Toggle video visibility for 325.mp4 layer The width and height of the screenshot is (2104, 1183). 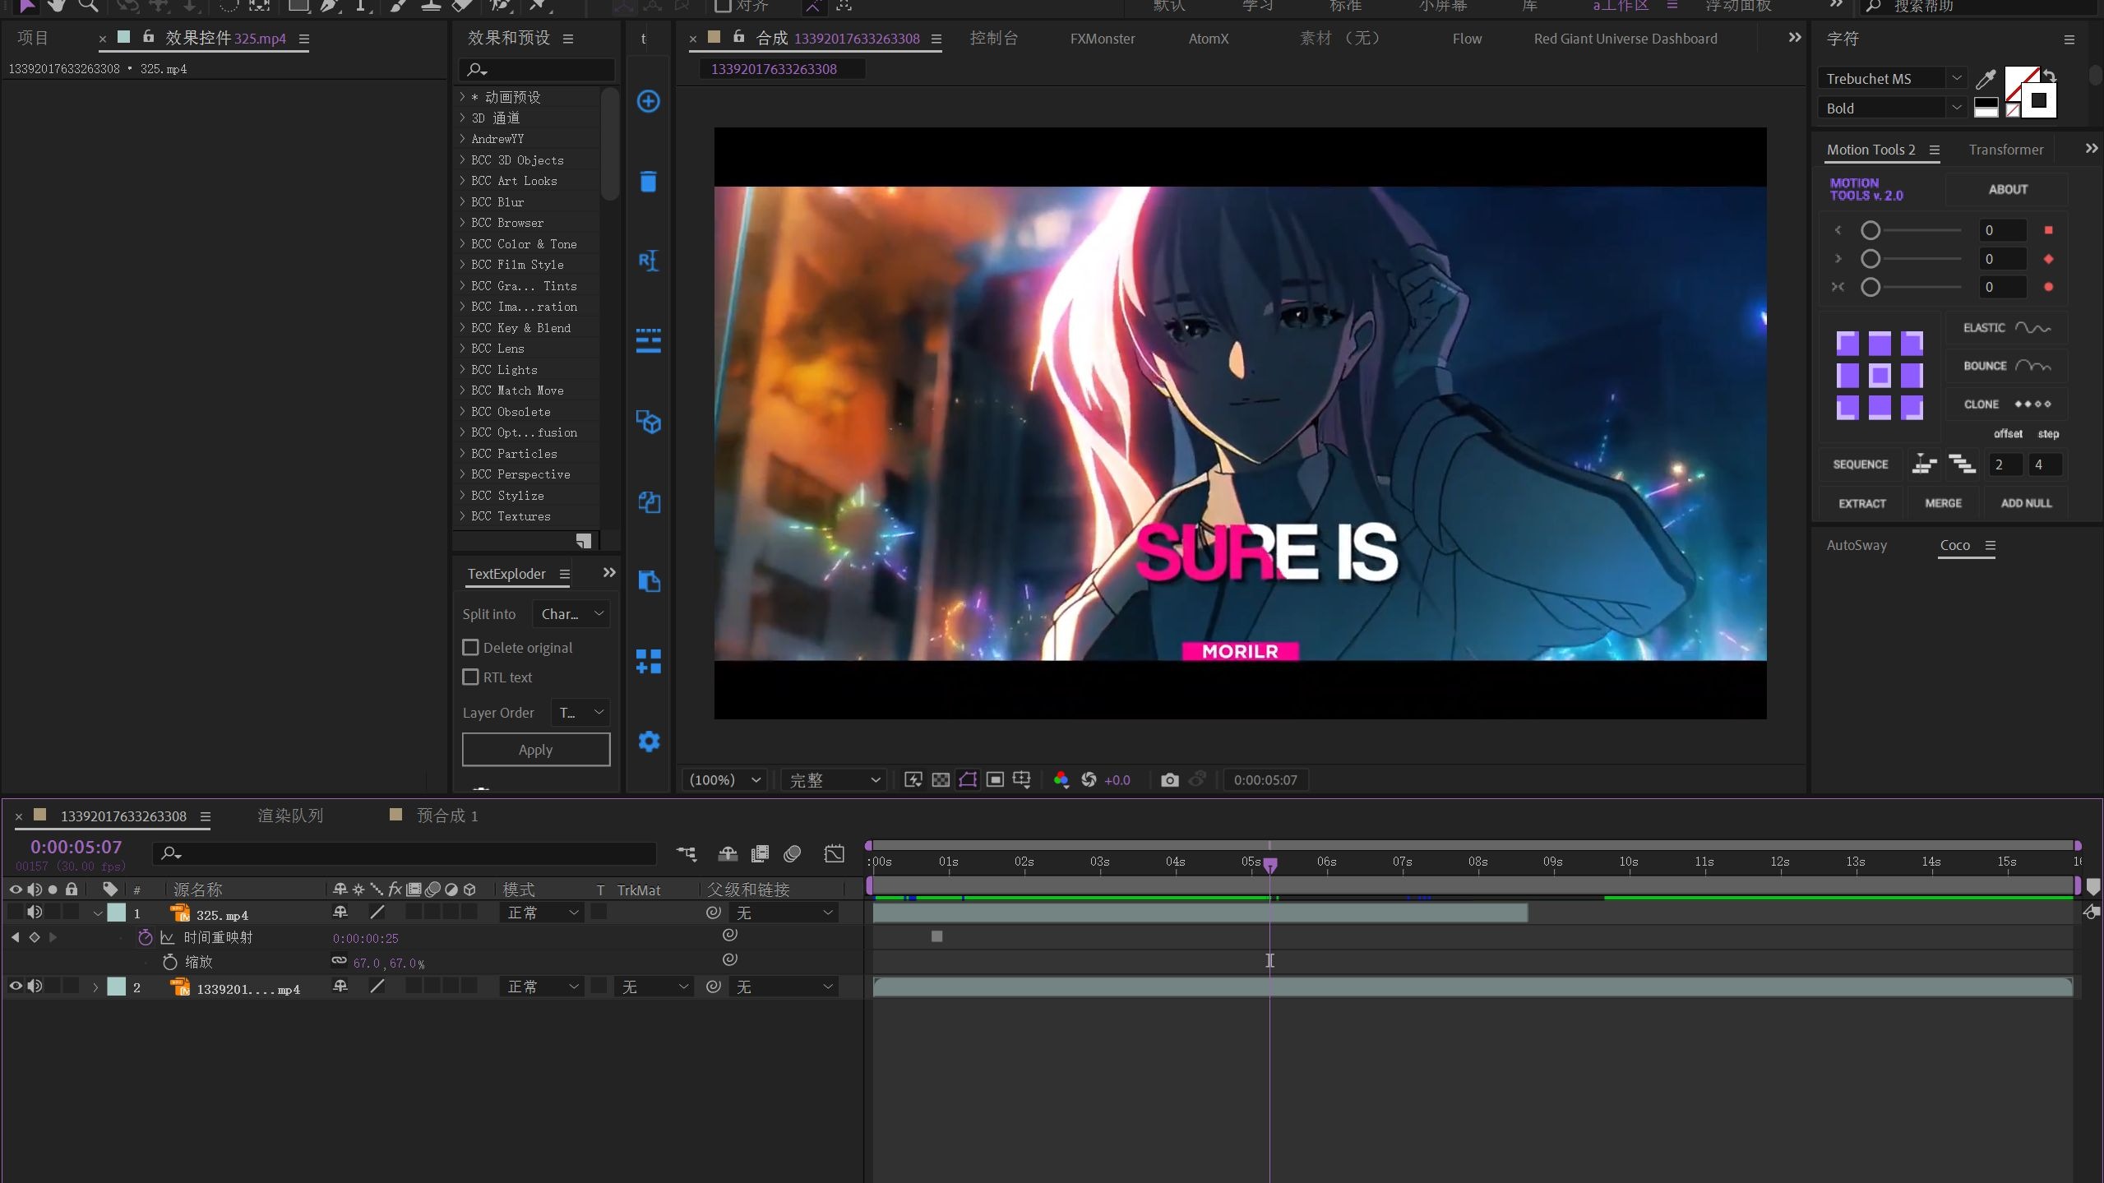click(x=15, y=912)
